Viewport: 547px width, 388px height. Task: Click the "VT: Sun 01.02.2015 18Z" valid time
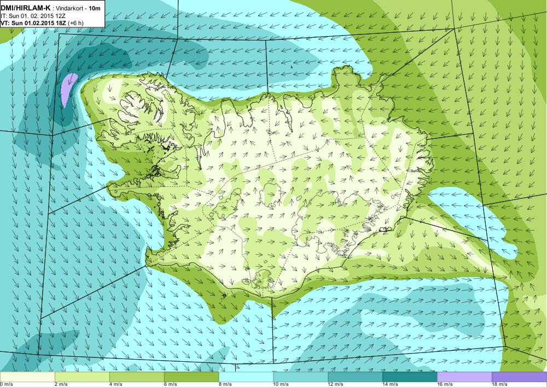33,23
